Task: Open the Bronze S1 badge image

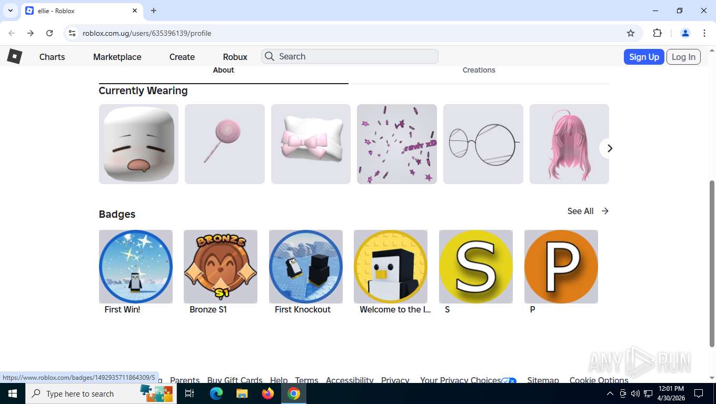Action: coord(221,267)
